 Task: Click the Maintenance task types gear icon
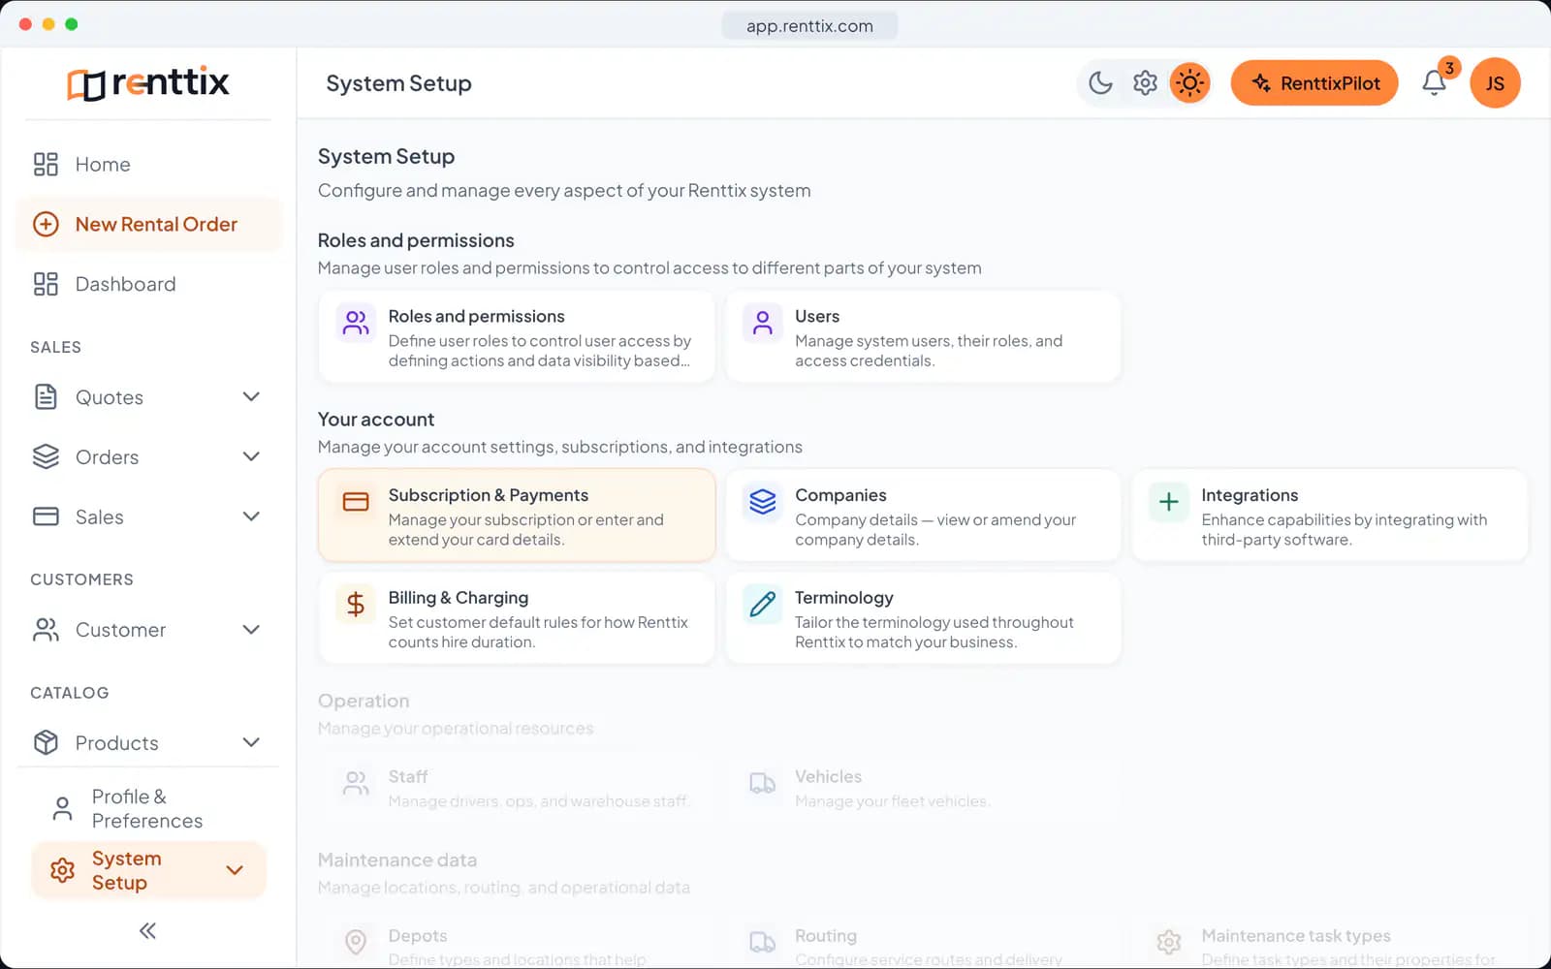click(x=1169, y=942)
